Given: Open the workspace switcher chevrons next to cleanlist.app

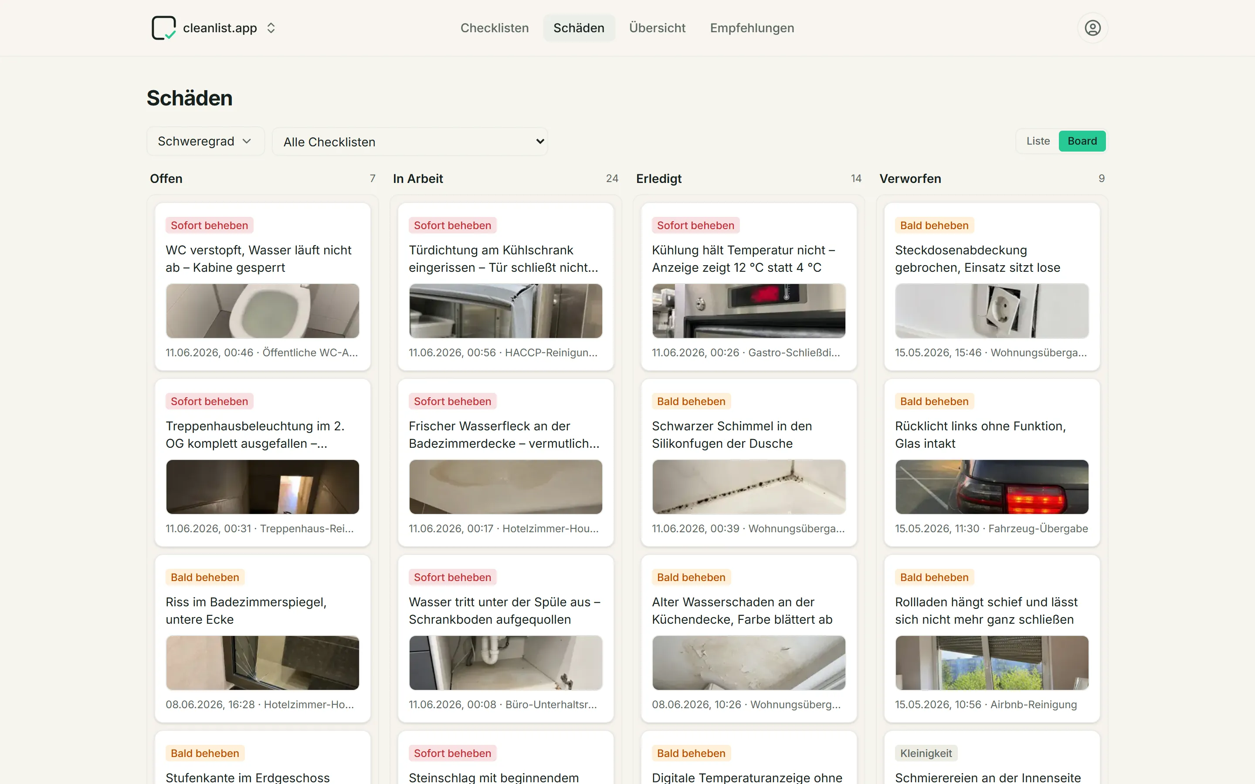Looking at the screenshot, I should (271, 28).
